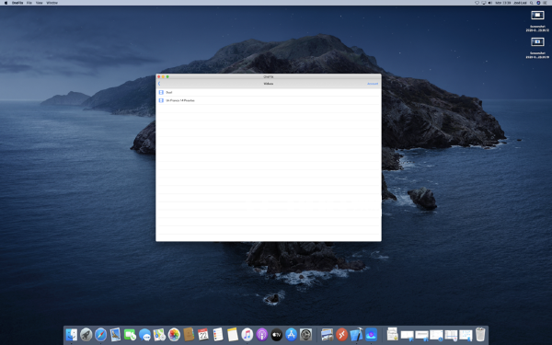Open Podcasts in the Dock
This screenshot has height=345, width=552.
pos(262,335)
